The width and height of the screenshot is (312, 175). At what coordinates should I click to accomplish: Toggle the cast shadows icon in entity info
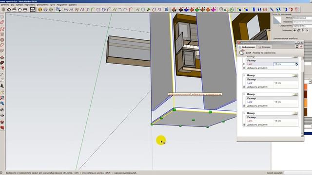[307, 30]
